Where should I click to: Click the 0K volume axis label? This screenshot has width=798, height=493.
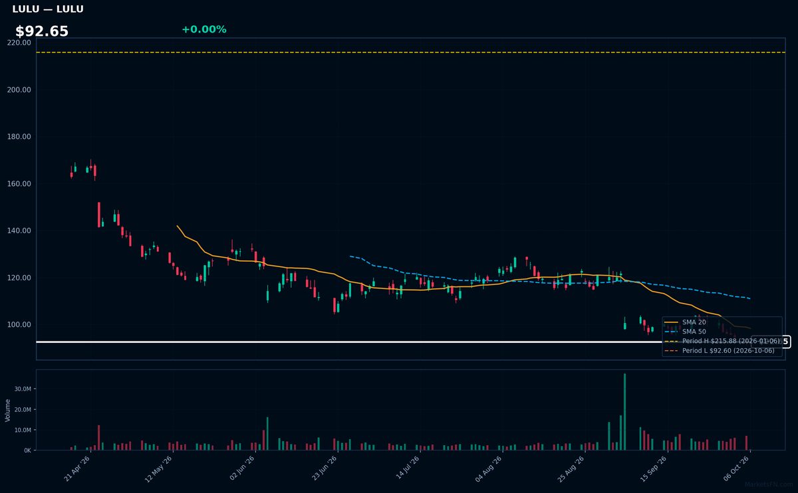[27, 450]
